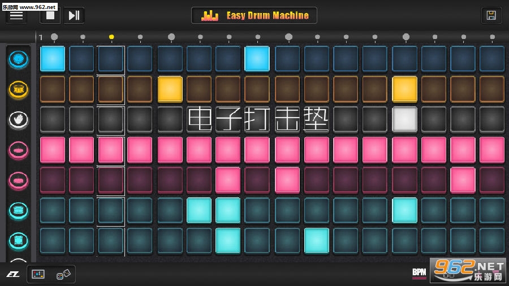Enable gray clap pad at step 5
This screenshot has height=286, width=509.
click(170, 119)
